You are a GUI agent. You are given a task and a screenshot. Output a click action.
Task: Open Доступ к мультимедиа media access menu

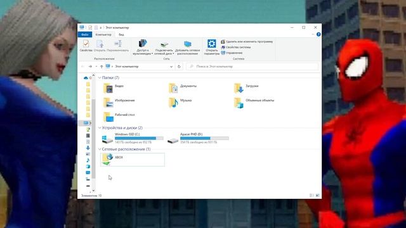coord(143,47)
